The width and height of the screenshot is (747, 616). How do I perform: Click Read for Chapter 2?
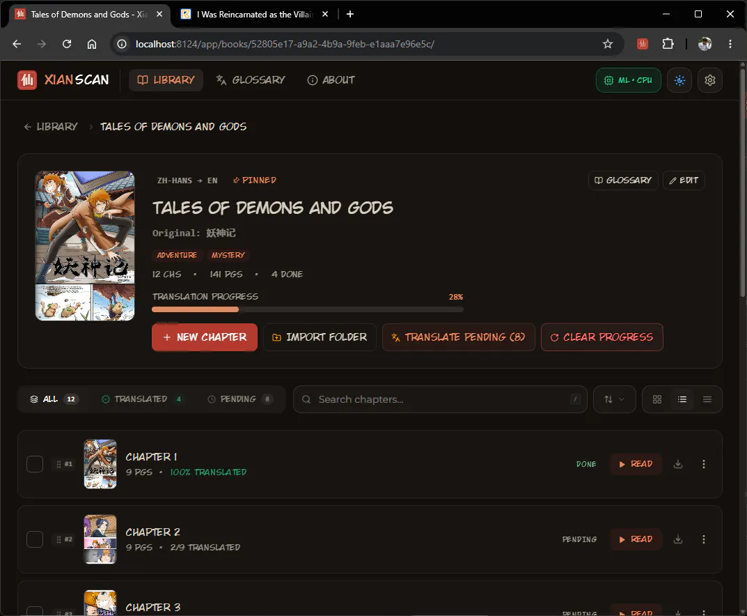click(x=636, y=539)
